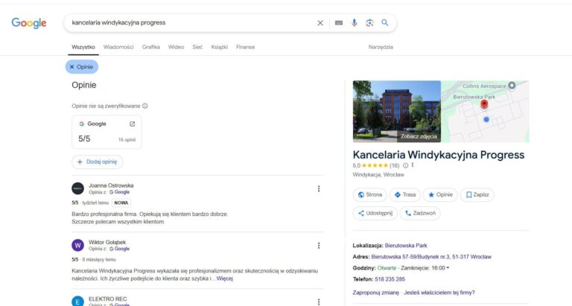The height and width of the screenshot is (306, 572).
Task: Switch to the Grafika tab
Action: 151,47
